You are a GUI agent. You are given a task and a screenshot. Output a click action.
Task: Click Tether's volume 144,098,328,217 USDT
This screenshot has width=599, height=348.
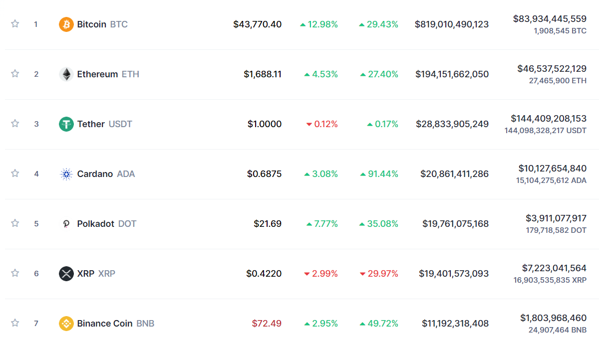pos(546,131)
